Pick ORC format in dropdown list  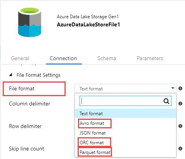click(x=92, y=143)
